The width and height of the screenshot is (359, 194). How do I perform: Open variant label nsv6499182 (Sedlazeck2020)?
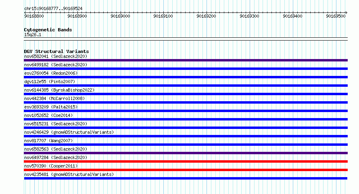[56, 65]
